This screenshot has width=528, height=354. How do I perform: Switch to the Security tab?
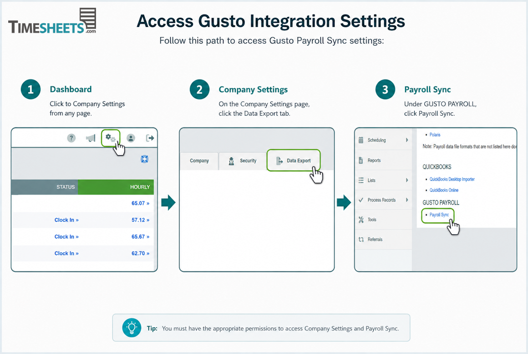coord(243,161)
